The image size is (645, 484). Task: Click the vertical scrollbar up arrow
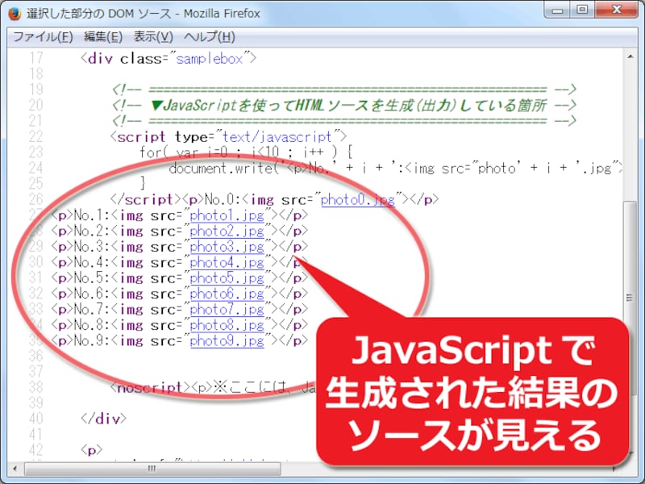(631, 56)
